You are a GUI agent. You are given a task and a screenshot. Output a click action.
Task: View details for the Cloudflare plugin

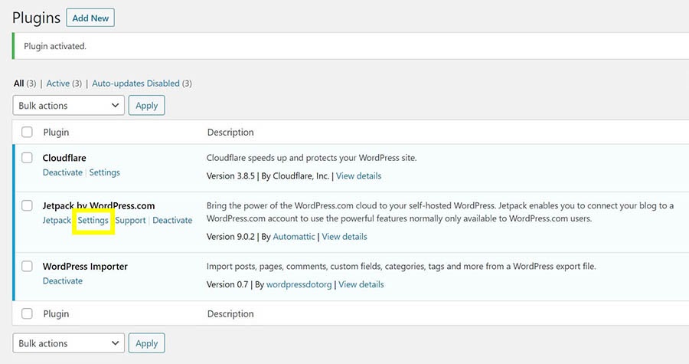click(358, 175)
